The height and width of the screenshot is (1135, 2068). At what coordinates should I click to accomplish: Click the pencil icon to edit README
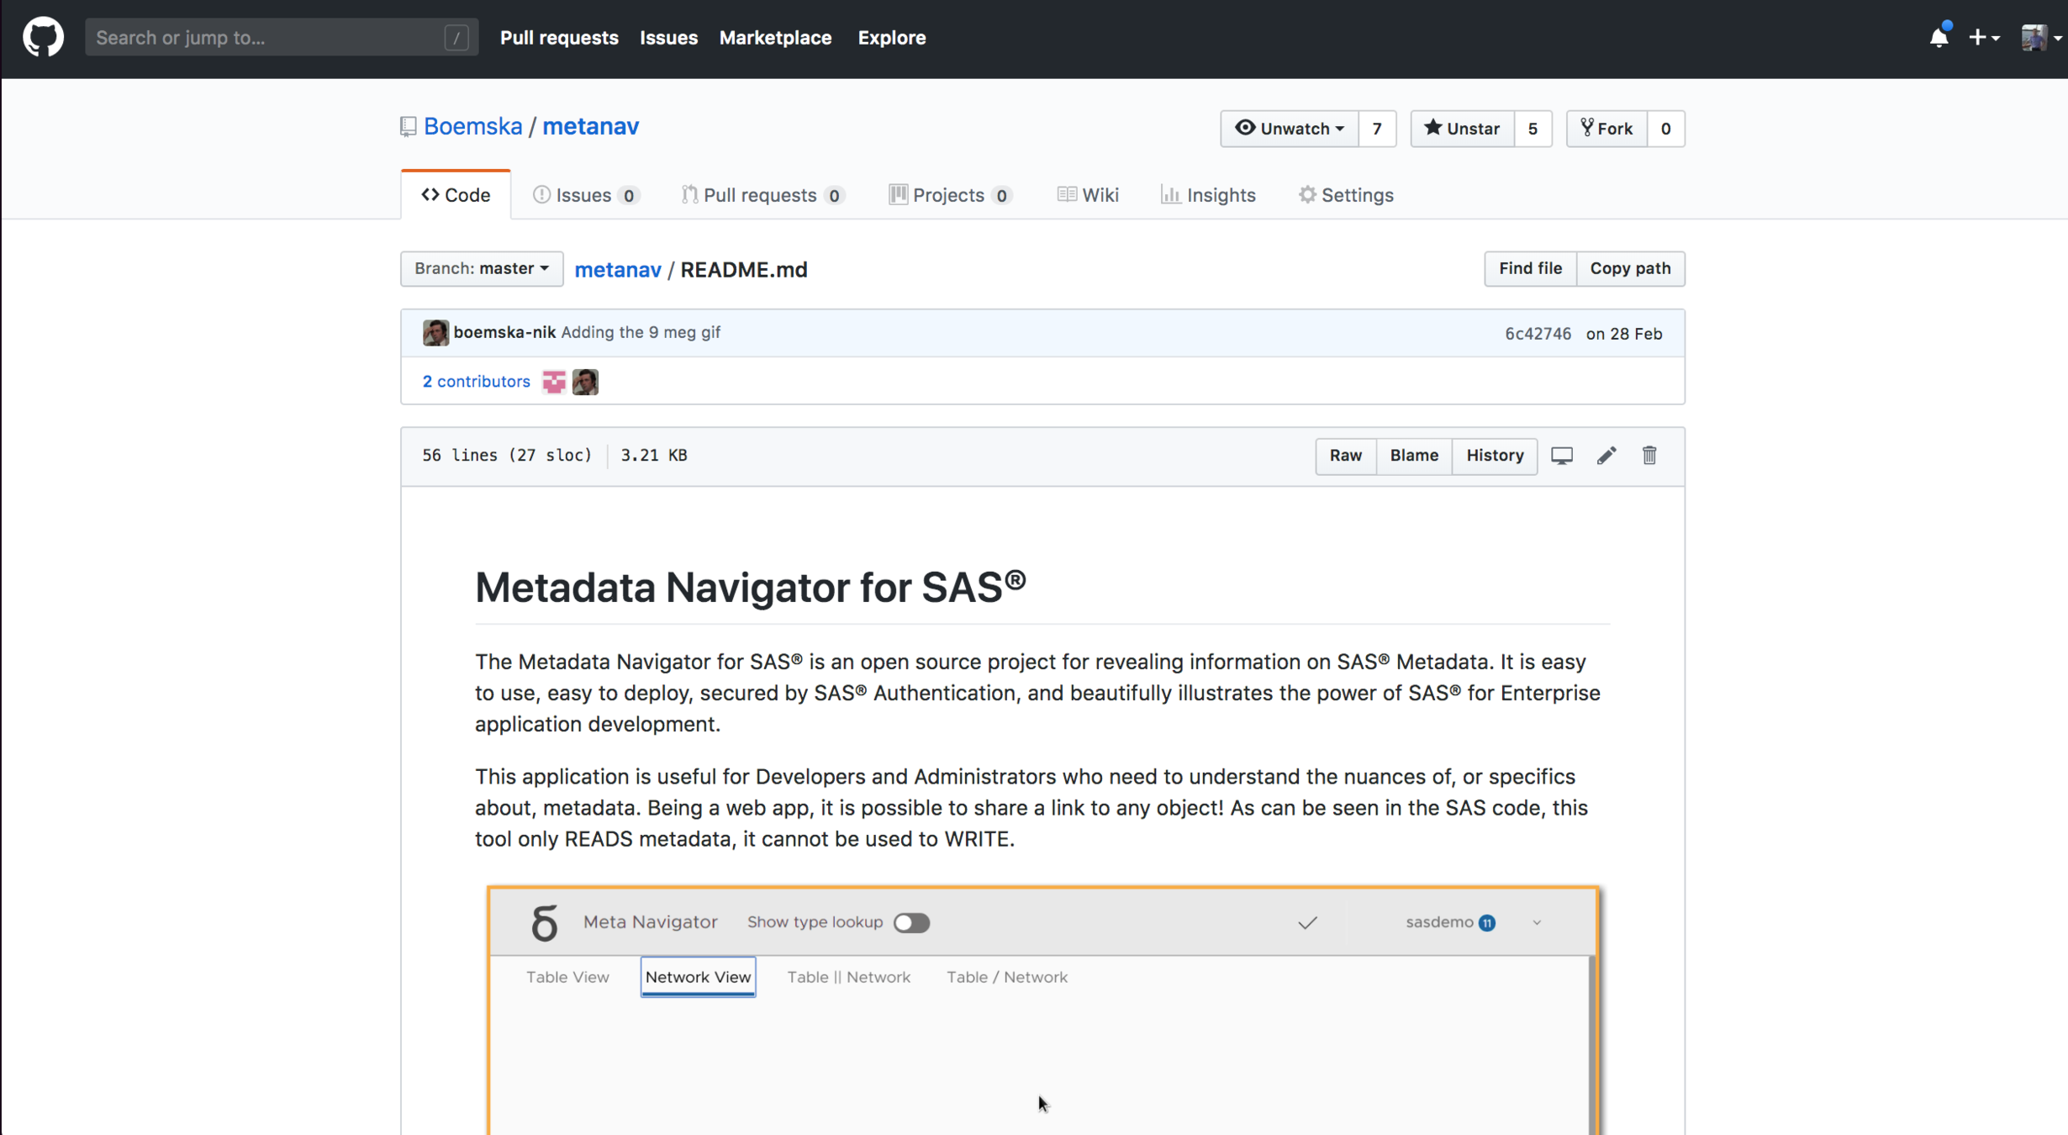tap(1606, 456)
